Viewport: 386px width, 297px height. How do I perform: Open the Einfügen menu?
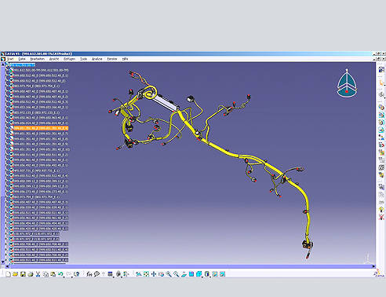pyautogui.click(x=69, y=59)
